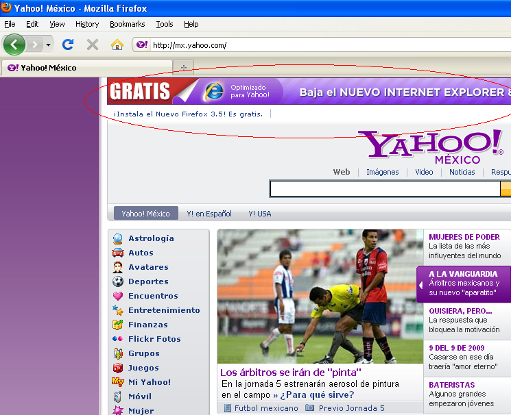511x415 pixels.
Task: Click the Finanzas chart icon
Action: click(118, 325)
